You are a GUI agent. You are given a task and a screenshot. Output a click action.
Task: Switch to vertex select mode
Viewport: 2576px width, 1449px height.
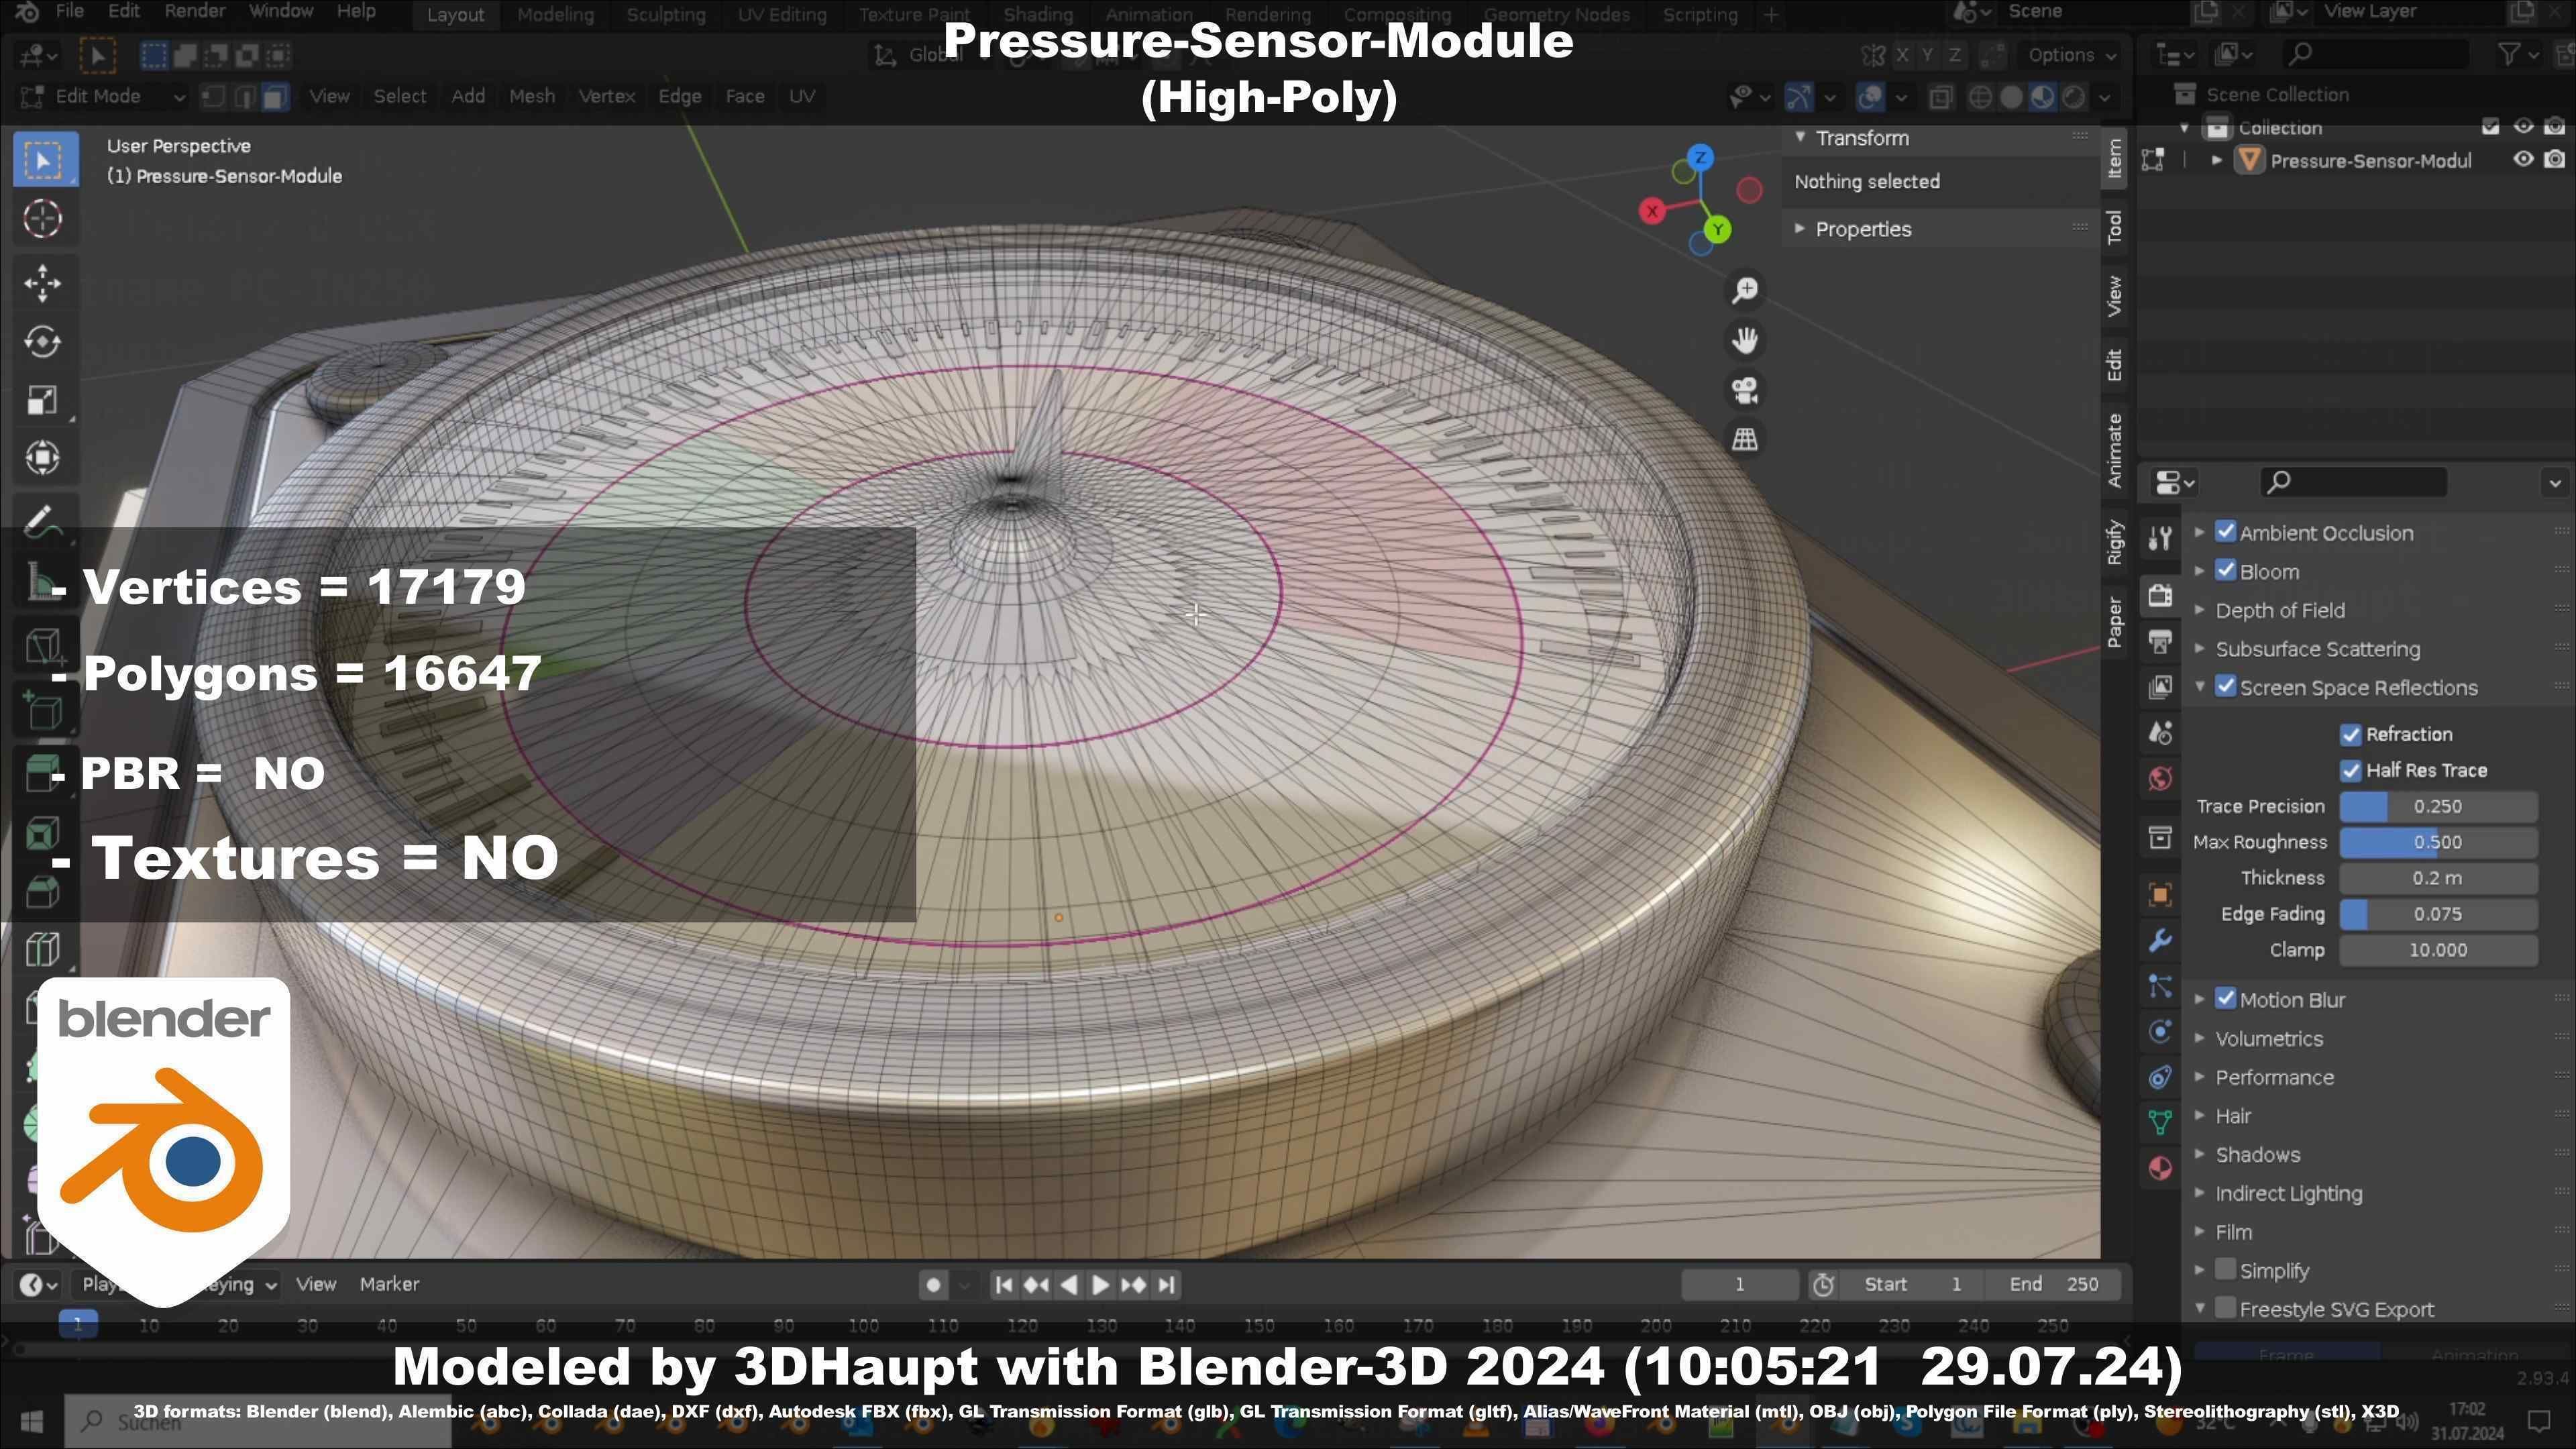click(212, 96)
